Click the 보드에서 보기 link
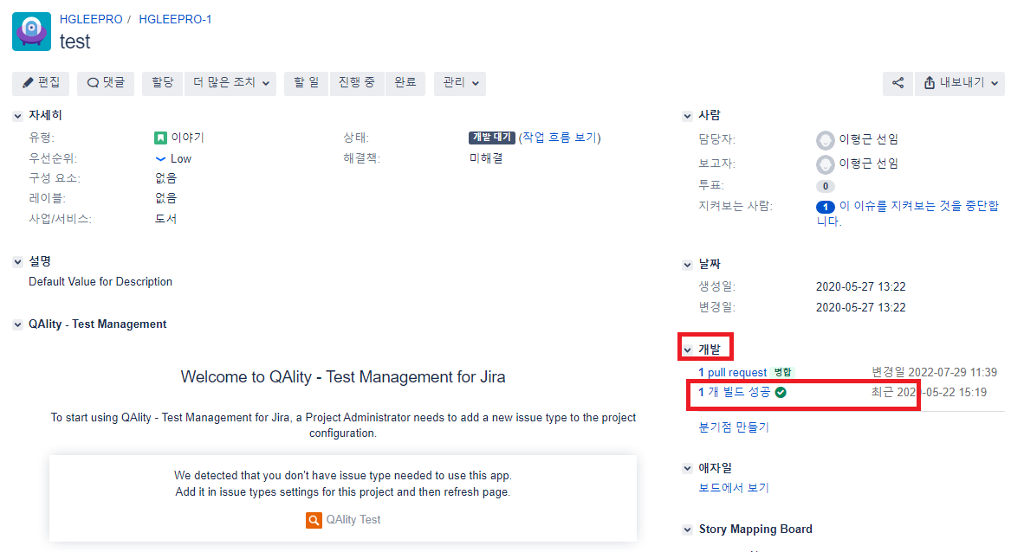This screenshot has width=1011, height=552. 734,488
